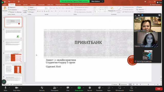164x92 pixels.
Task: Click the Replace (Заменить) button
Action: (141, 9)
